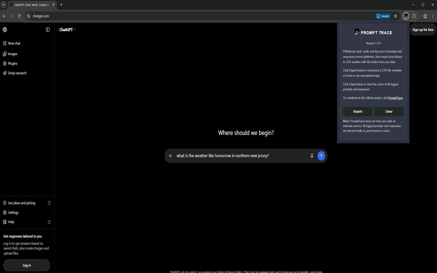Image resolution: width=437 pixels, height=273 pixels.
Task: Click the Prompt Trace logo icon in popup
Action: pos(357,32)
